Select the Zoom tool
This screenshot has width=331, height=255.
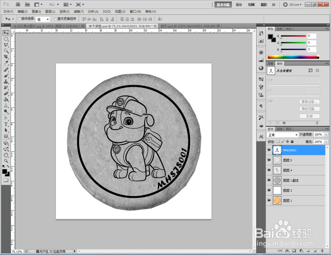point(6,161)
